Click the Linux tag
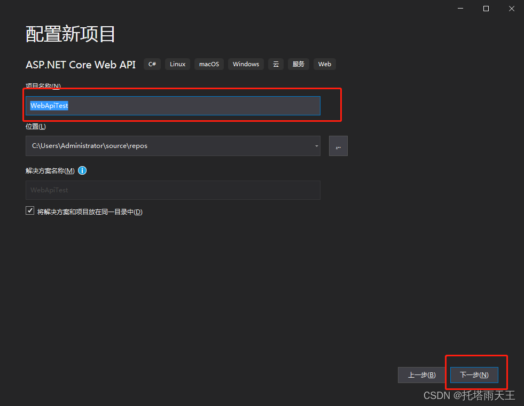This screenshot has height=406, width=524. click(177, 64)
